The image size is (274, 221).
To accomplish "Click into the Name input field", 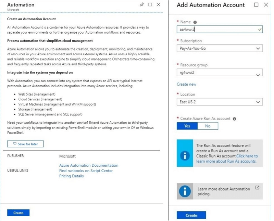I will tap(216, 30).
